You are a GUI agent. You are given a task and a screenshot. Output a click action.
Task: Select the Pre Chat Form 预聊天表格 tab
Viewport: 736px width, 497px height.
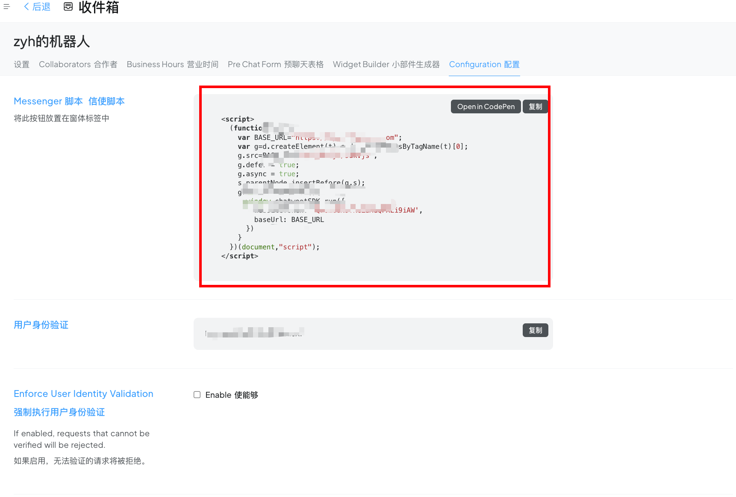tap(275, 64)
